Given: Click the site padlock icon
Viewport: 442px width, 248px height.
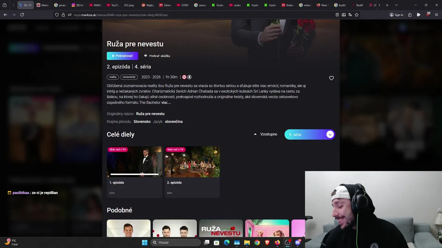Looking at the screenshot, I should pos(63,15).
